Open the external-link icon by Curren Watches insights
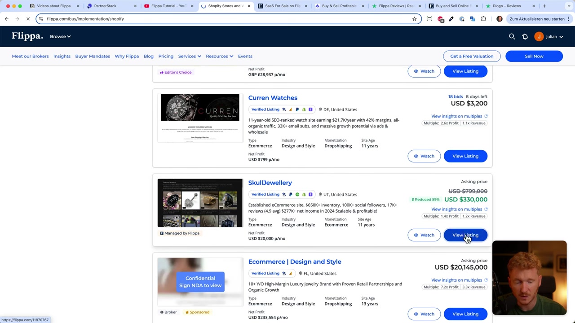This screenshot has height=323, width=575. 486,116
